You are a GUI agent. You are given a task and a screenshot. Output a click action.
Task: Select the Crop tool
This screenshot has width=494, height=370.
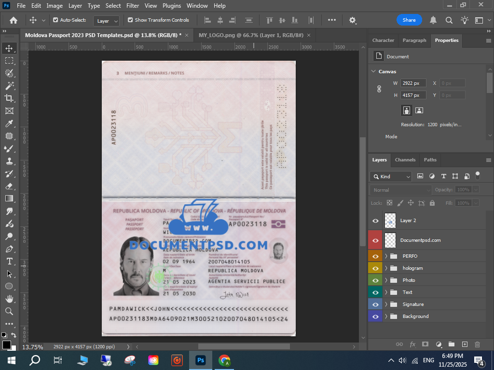(x=9, y=98)
